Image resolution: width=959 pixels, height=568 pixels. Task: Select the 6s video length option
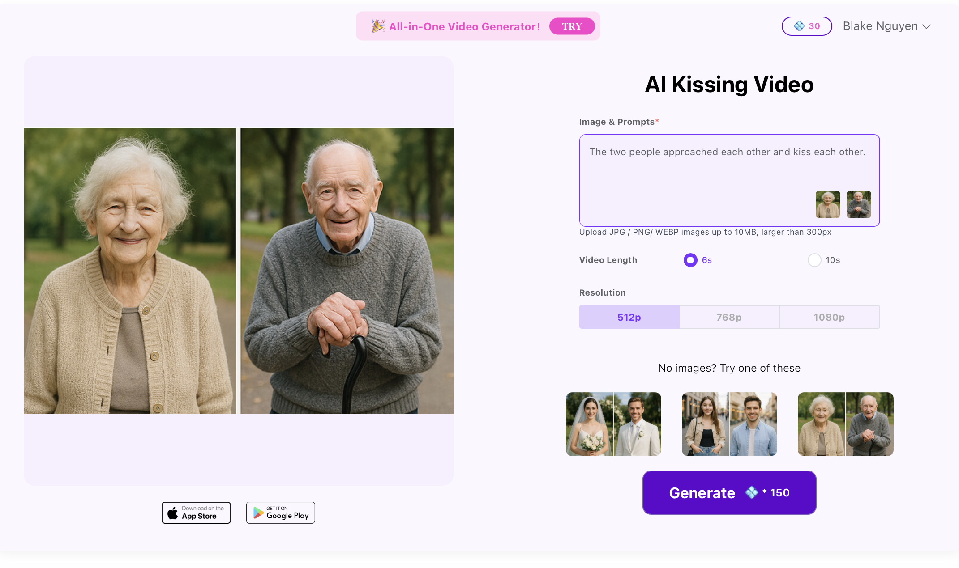click(690, 260)
